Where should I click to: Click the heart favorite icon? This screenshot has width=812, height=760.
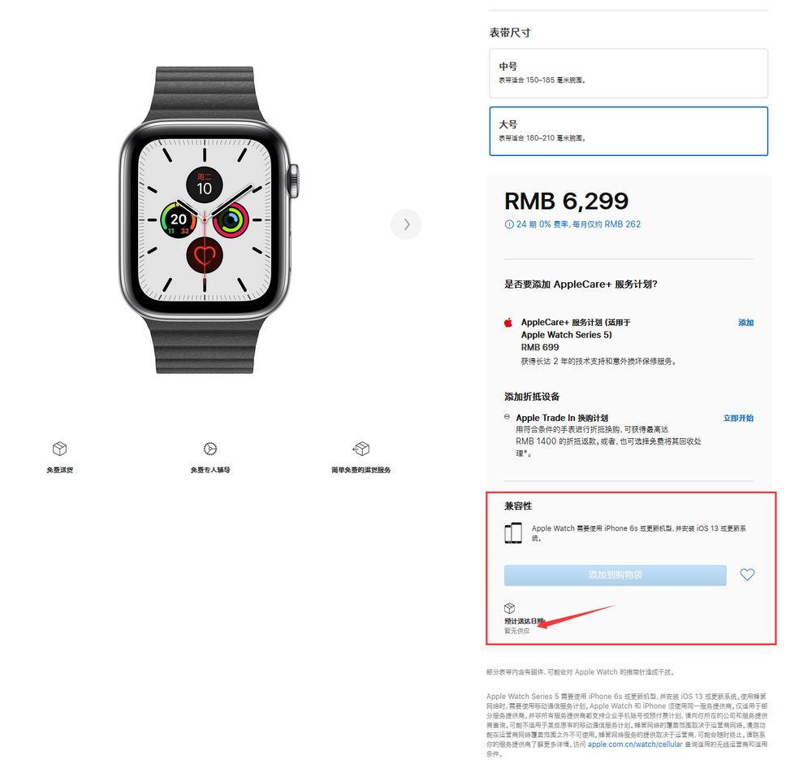click(747, 575)
